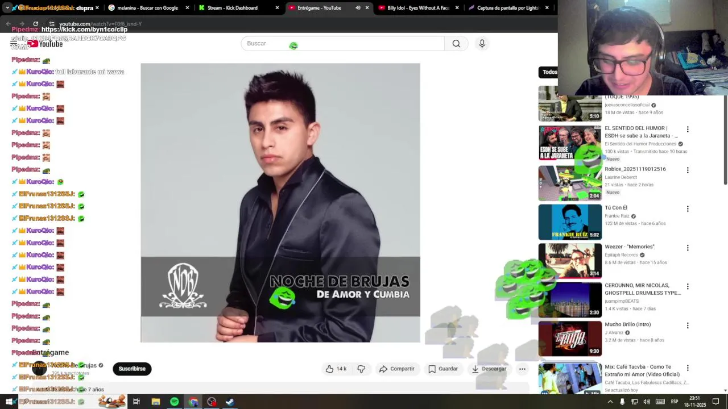Open the ESP language indicator
The image size is (728, 409).
[675, 402]
